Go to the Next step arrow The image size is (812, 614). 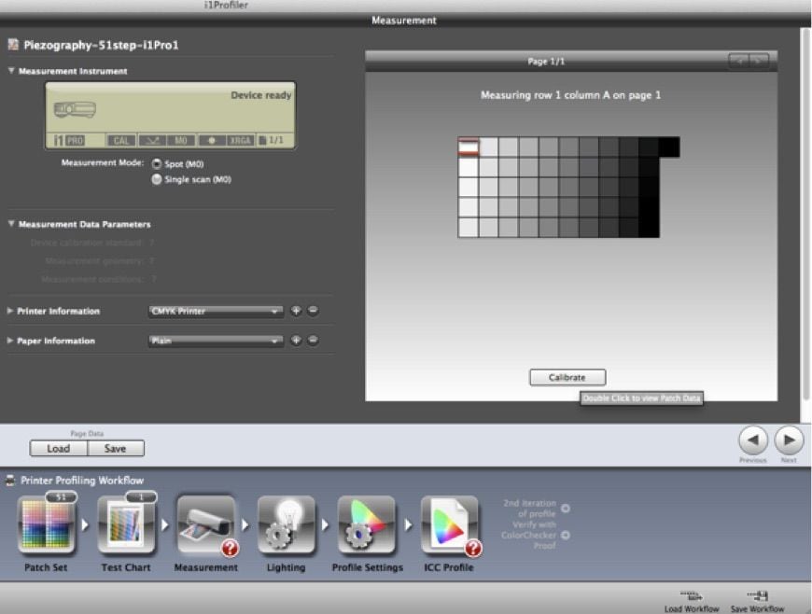(x=789, y=440)
